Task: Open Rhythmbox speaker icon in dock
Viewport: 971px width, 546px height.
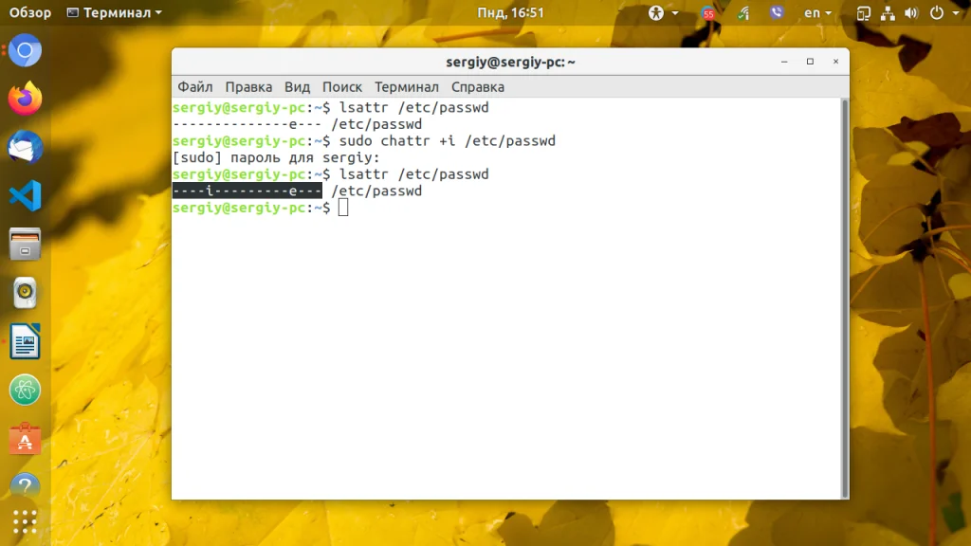Action: (x=25, y=293)
